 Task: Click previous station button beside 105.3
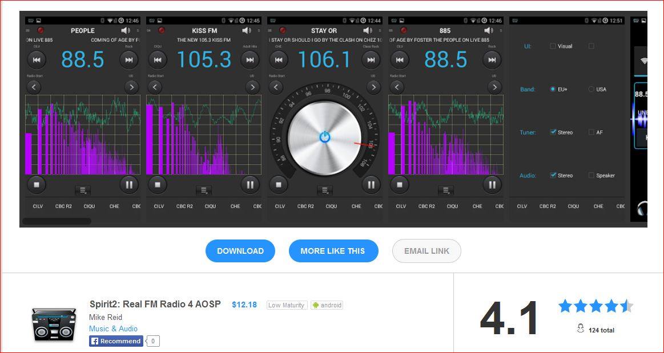158,60
